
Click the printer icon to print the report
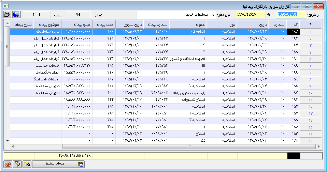click(7, 15)
